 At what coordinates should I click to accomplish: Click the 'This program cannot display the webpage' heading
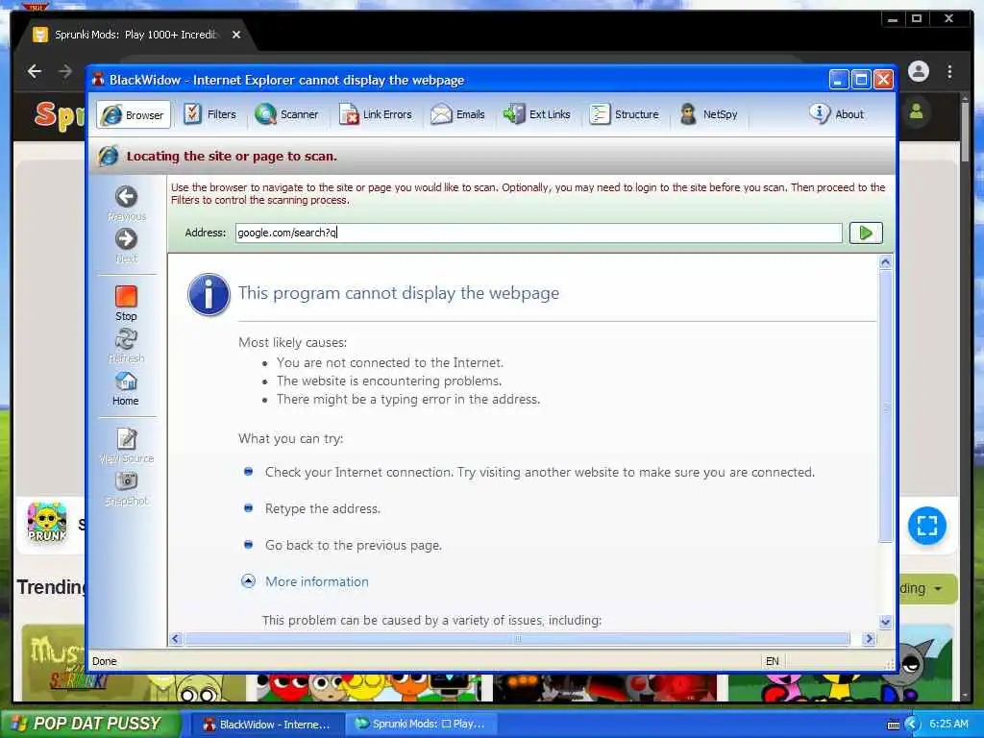click(x=399, y=293)
